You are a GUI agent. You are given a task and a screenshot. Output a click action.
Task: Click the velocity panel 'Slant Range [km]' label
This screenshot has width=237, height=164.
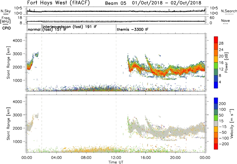(x=8, y=124)
